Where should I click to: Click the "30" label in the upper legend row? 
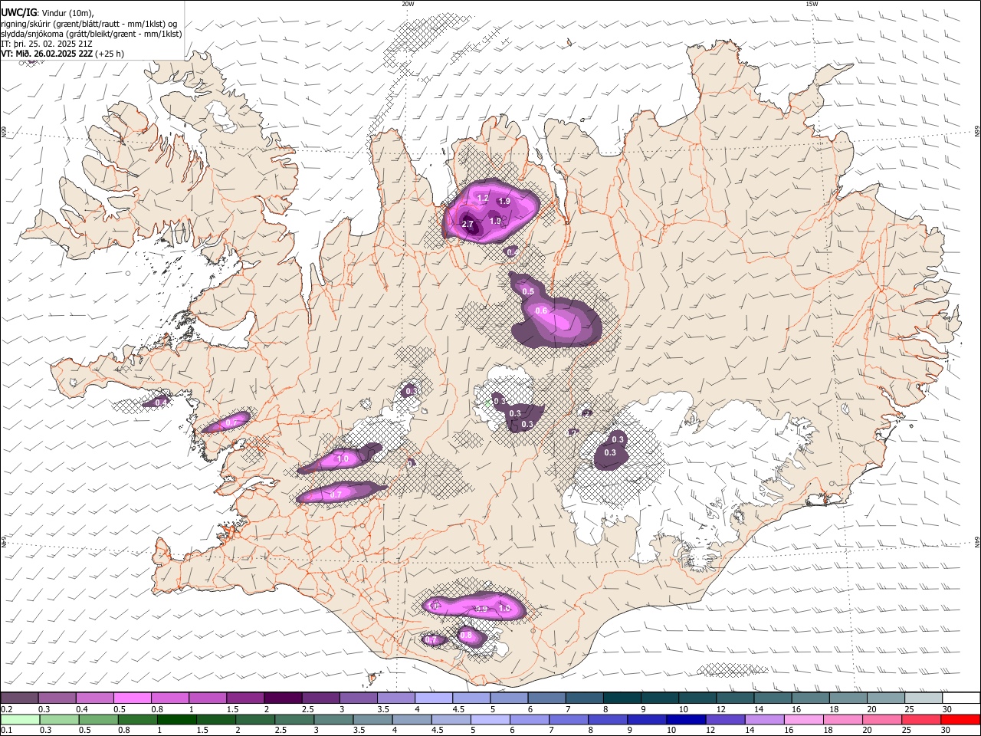coord(946,709)
